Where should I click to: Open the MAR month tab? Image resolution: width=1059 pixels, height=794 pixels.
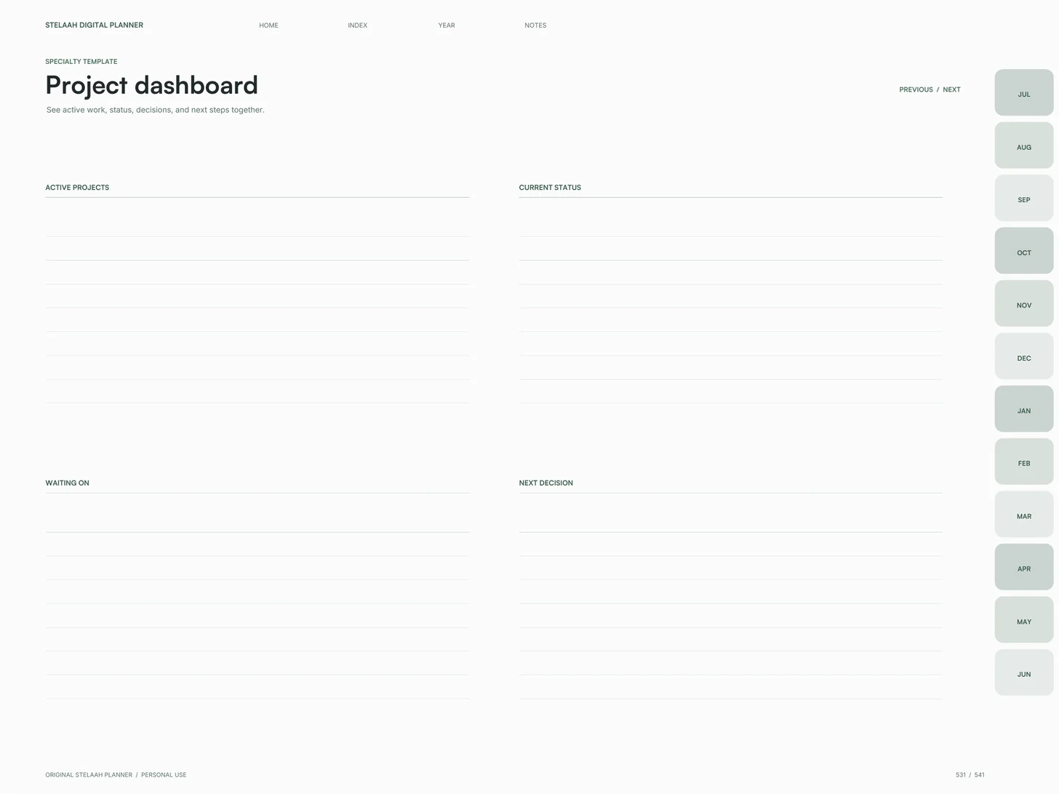1024,514
